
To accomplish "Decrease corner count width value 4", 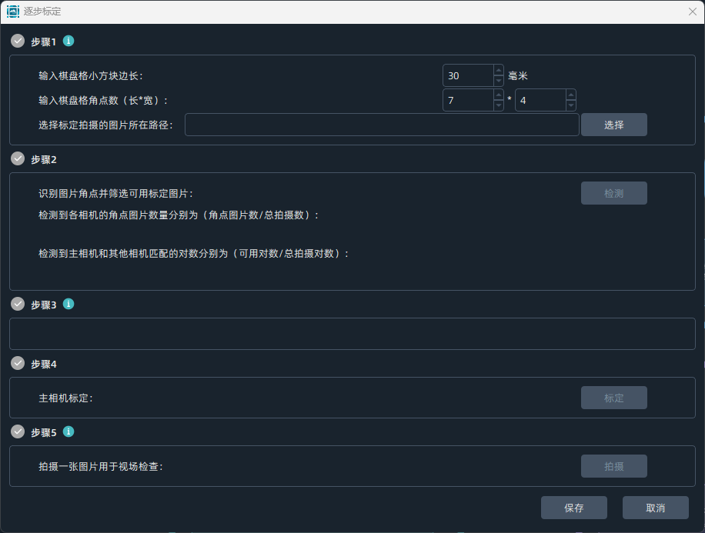I will click(x=570, y=105).
